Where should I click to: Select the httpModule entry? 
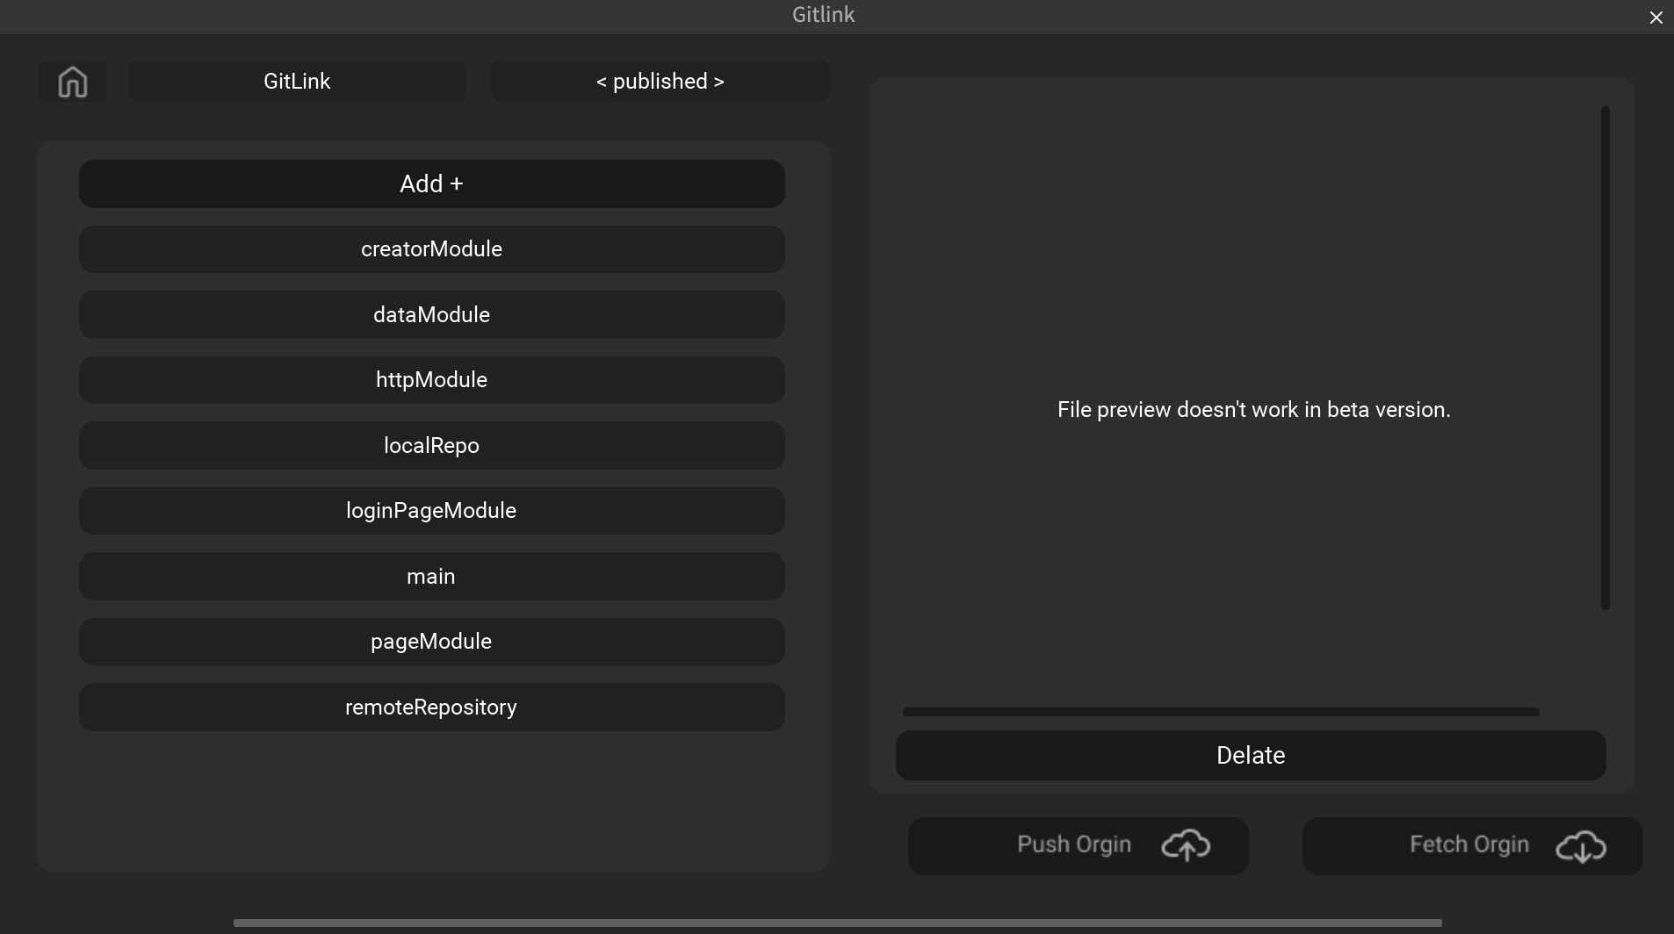(x=431, y=379)
